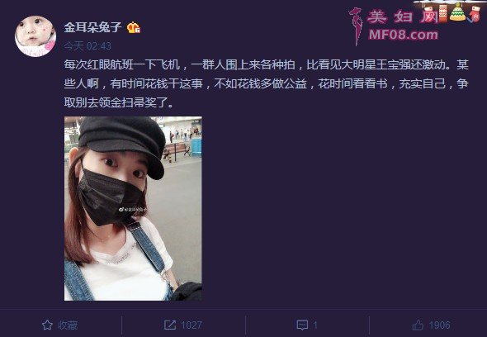Enlarge the masked girl selfie photo
Image resolution: width=487 pixels, height=337 pixels.
coord(133,208)
